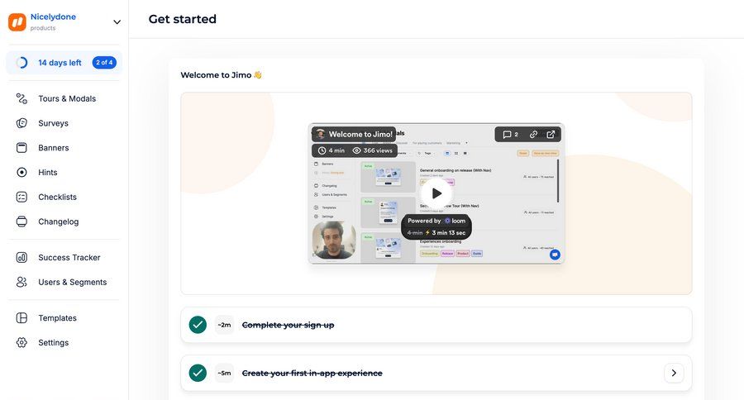This screenshot has height=400, width=744.
Task: Click the presenter webcam thumbnail
Action: coord(334,240)
